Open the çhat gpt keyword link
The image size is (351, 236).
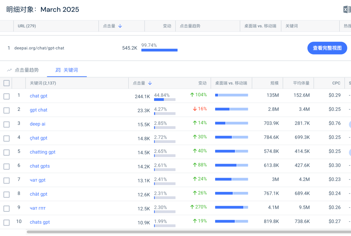[x=38, y=138]
